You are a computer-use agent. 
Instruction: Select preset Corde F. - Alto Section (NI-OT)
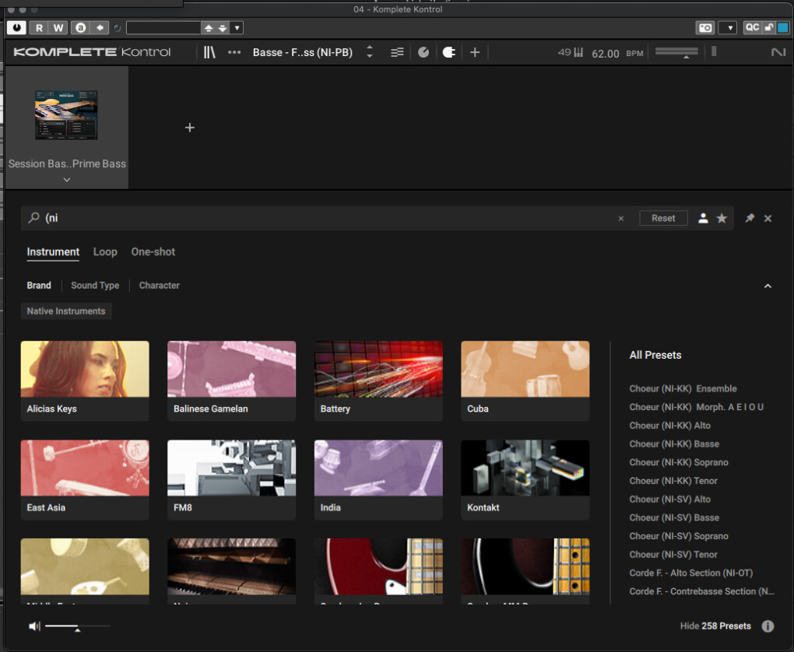pos(690,573)
